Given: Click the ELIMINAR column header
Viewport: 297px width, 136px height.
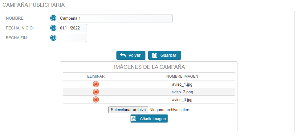Looking at the screenshot, I should [96, 76].
